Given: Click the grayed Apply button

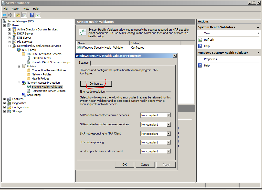Looking at the screenshot, I should point(166,165).
